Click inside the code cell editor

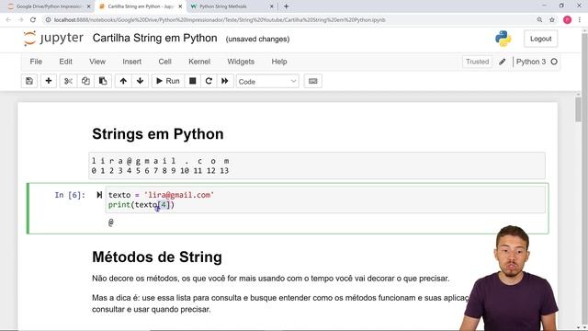325,200
